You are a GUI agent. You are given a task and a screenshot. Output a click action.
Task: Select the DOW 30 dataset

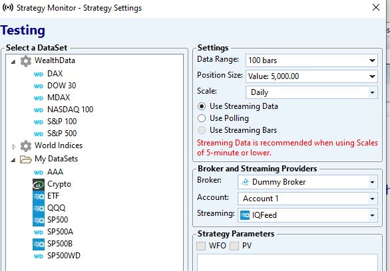coord(62,86)
